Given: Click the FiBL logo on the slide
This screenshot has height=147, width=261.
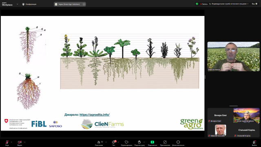Looking at the screenshot, I should click(x=39, y=124).
